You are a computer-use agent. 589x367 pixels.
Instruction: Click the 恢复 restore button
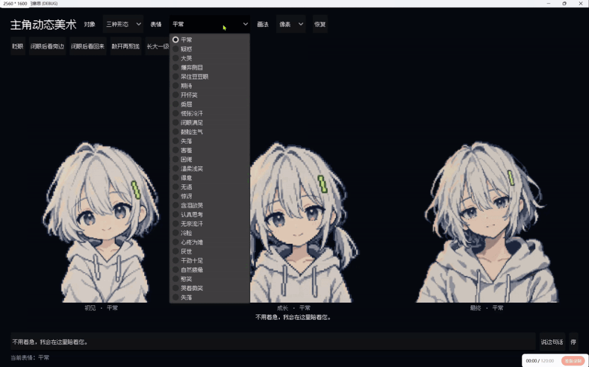pos(320,24)
